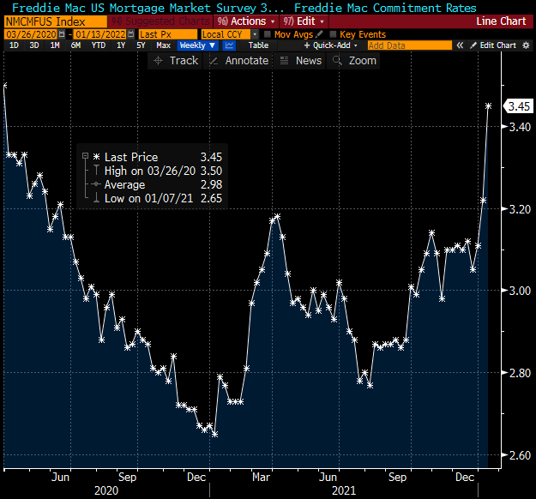
Task: Click the NMCMFUS Index ticker field
Action: coord(56,21)
